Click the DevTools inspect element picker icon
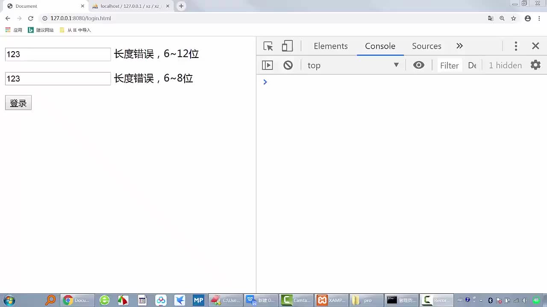 point(268,46)
